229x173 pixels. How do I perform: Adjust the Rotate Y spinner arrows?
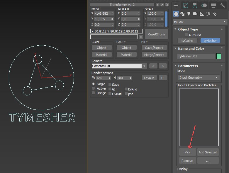tap(139, 19)
